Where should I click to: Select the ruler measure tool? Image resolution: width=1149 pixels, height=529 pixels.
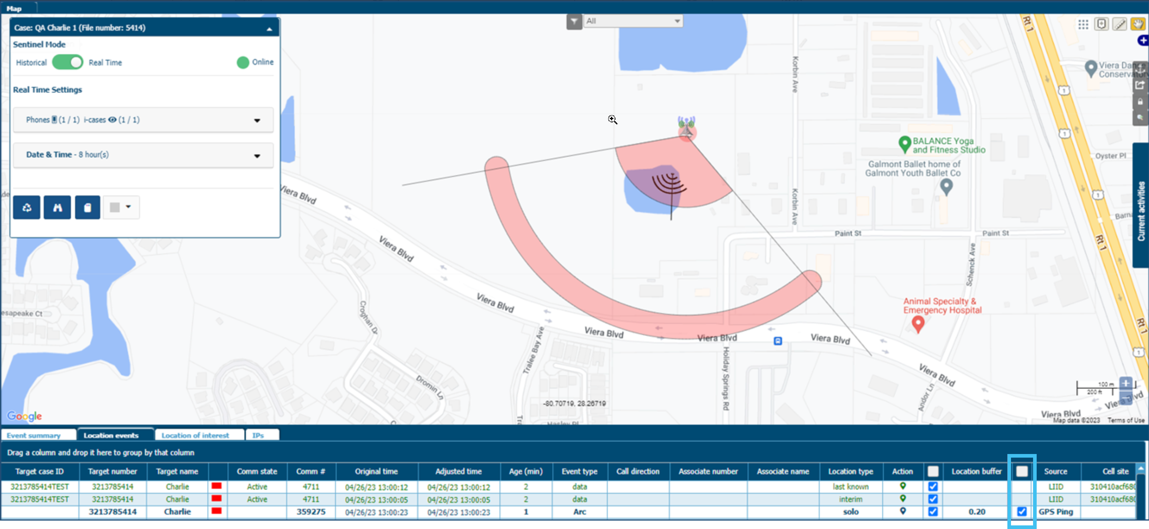(x=1120, y=24)
